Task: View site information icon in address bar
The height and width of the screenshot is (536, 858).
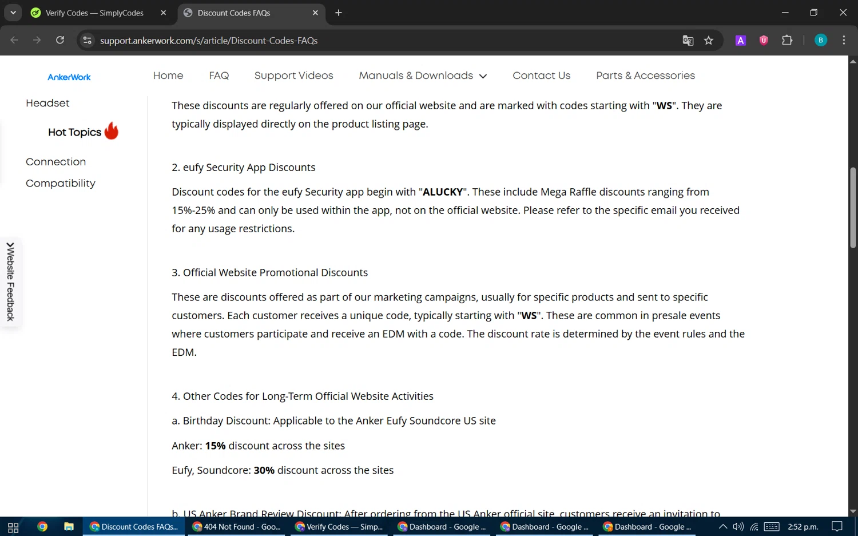Action: 88,40
